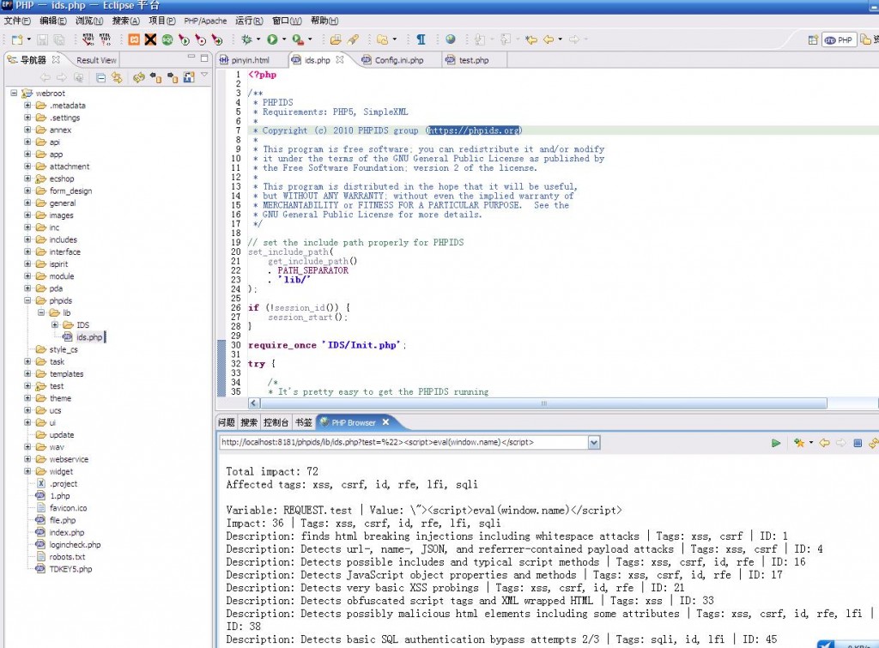Click the Collapse All icon in navigator

(100, 78)
